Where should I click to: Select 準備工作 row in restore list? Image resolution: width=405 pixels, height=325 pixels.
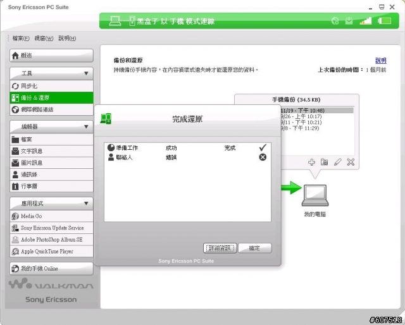187,148
